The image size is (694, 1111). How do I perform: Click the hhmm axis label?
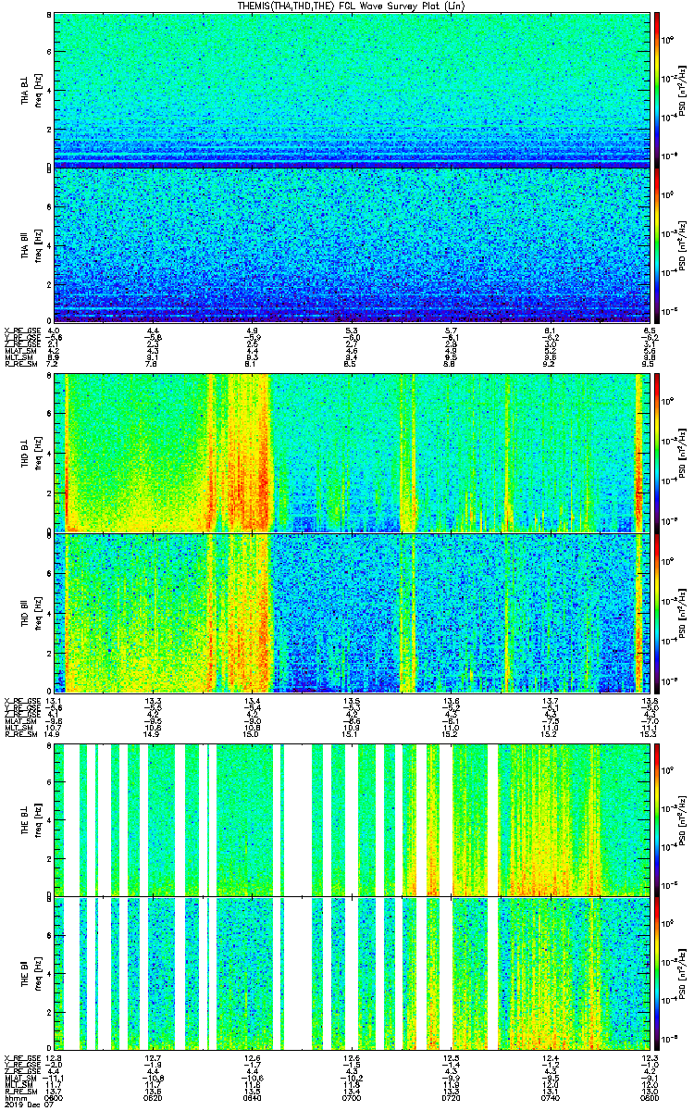(x=14, y=1097)
